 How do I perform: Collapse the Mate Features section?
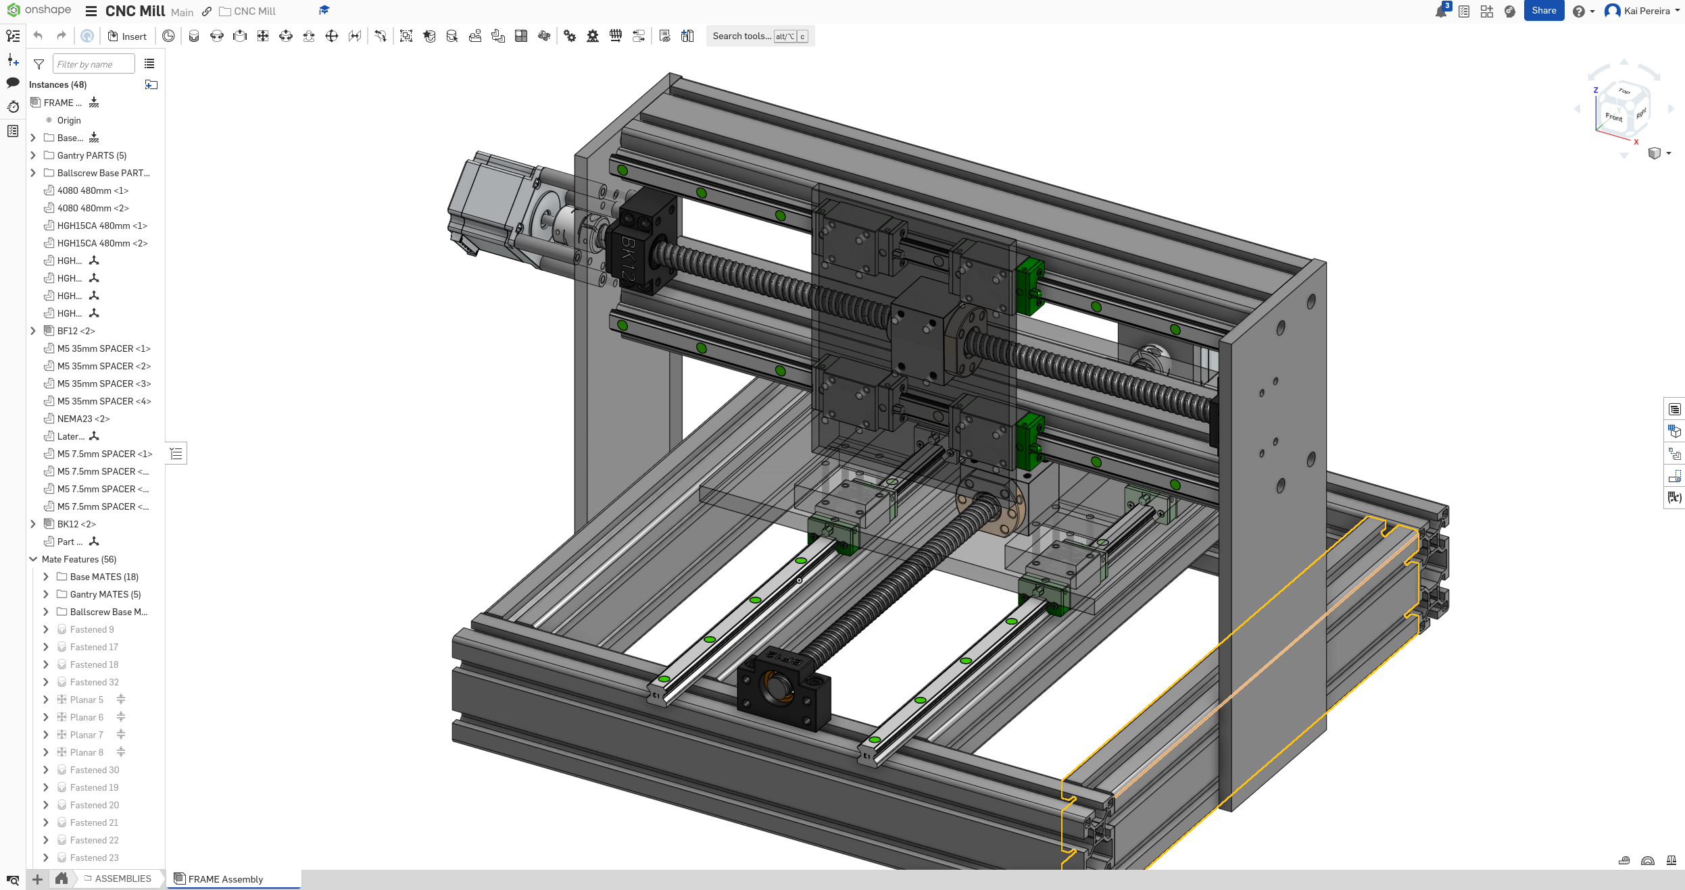click(33, 559)
